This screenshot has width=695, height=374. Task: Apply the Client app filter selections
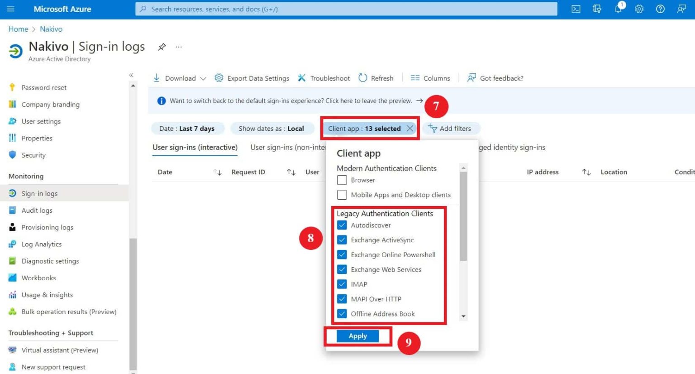[x=357, y=336]
